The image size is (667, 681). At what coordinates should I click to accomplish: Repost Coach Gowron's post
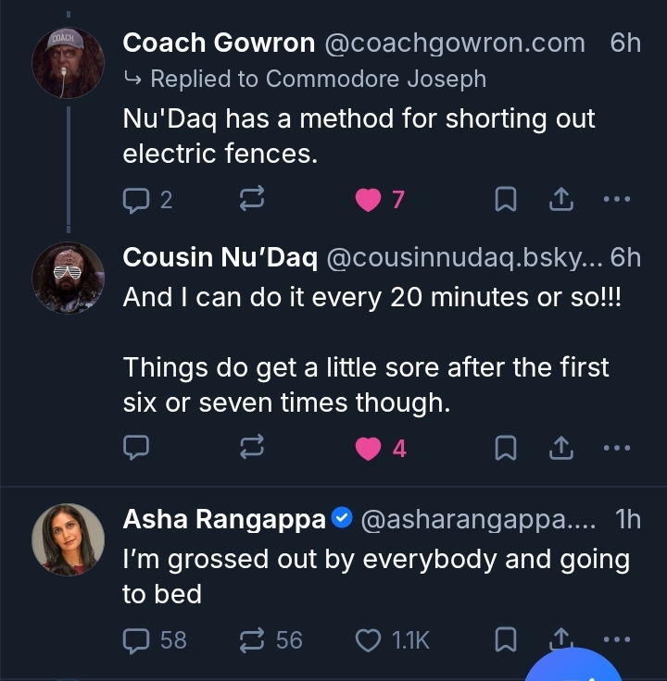coord(253,199)
